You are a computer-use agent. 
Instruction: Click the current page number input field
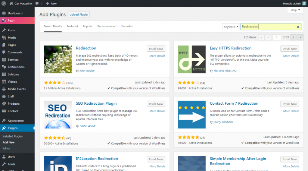click(x=277, y=37)
